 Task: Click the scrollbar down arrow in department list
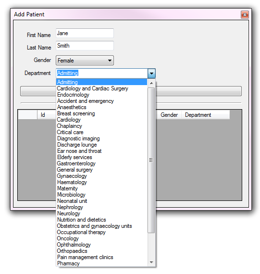pyautogui.click(x=151, y=262)
